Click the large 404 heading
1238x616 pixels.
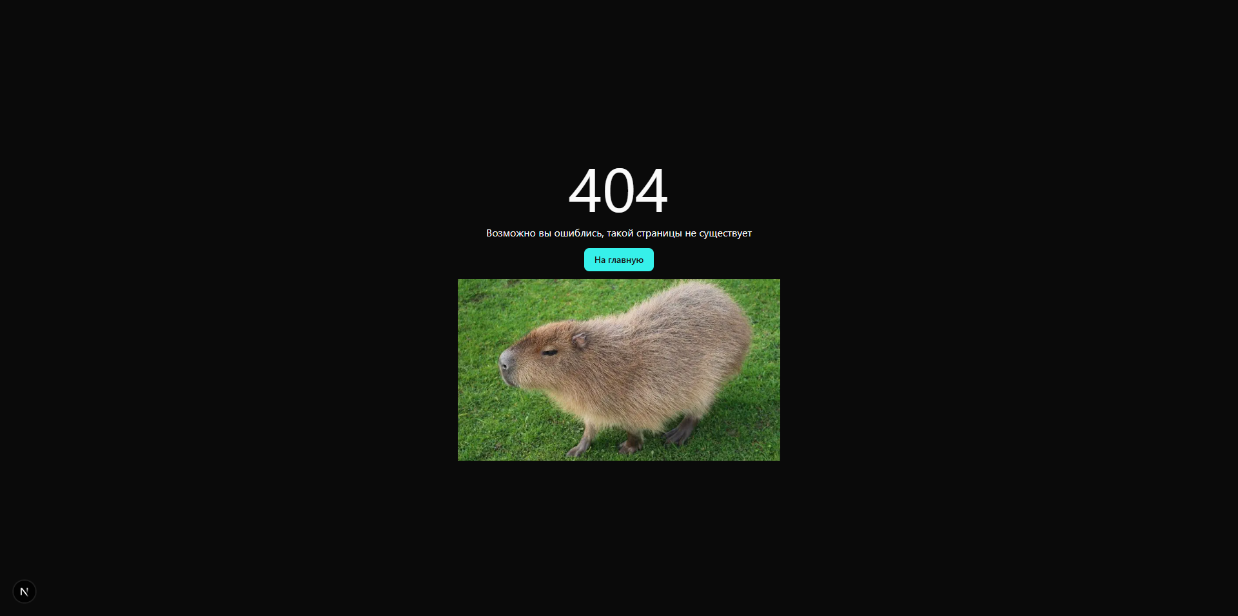tap(618, 190)
